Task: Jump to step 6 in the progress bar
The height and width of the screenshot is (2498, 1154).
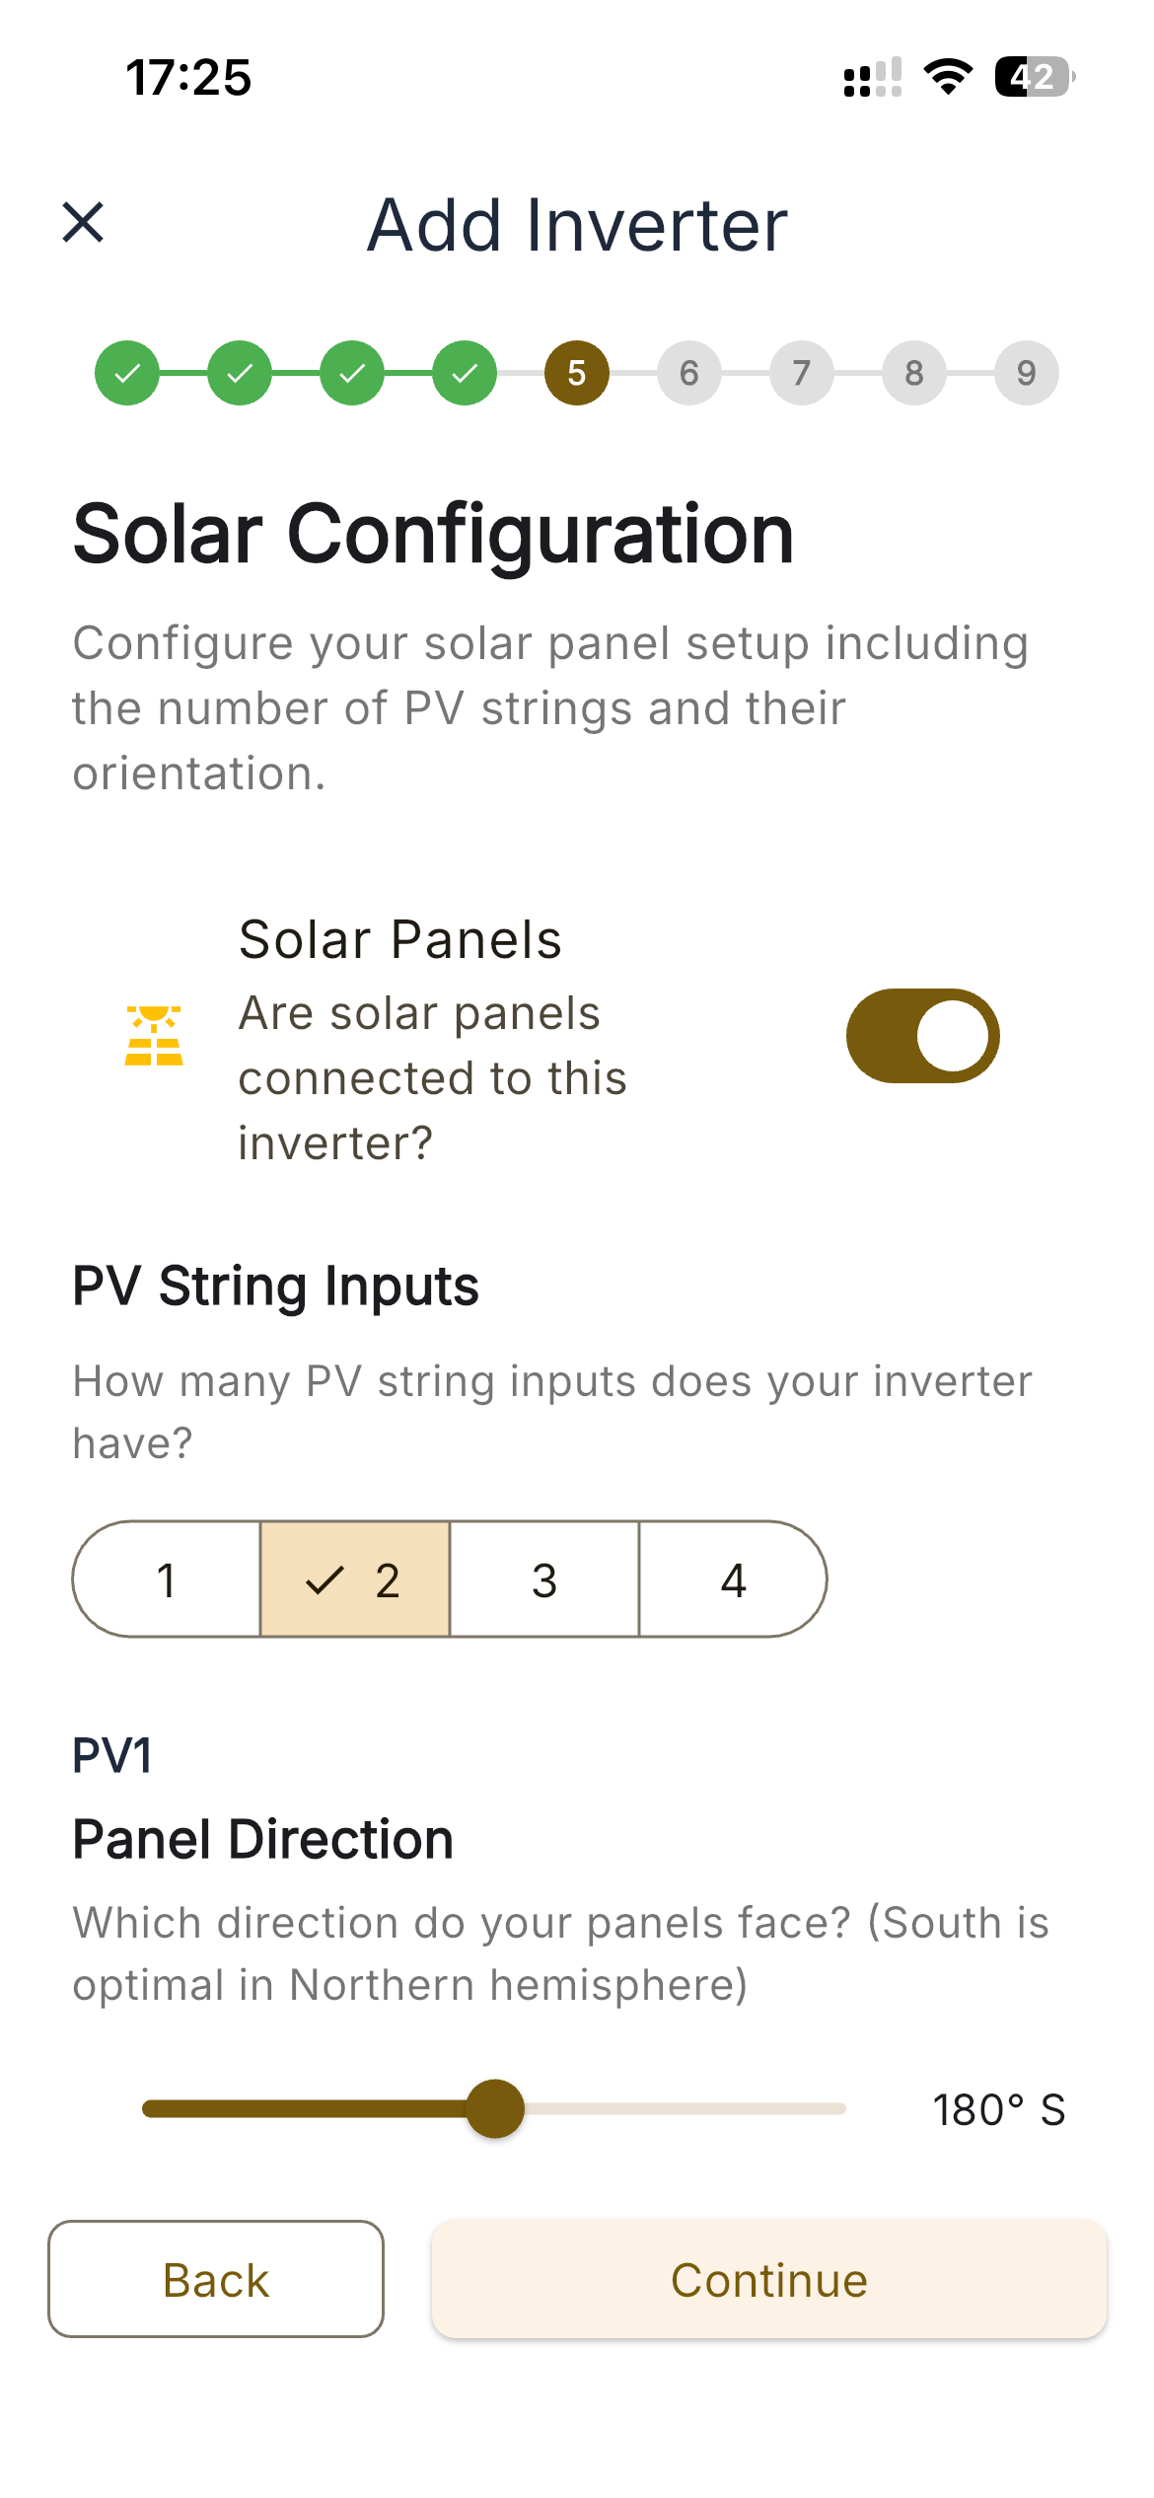Action: tap(688, 373)
